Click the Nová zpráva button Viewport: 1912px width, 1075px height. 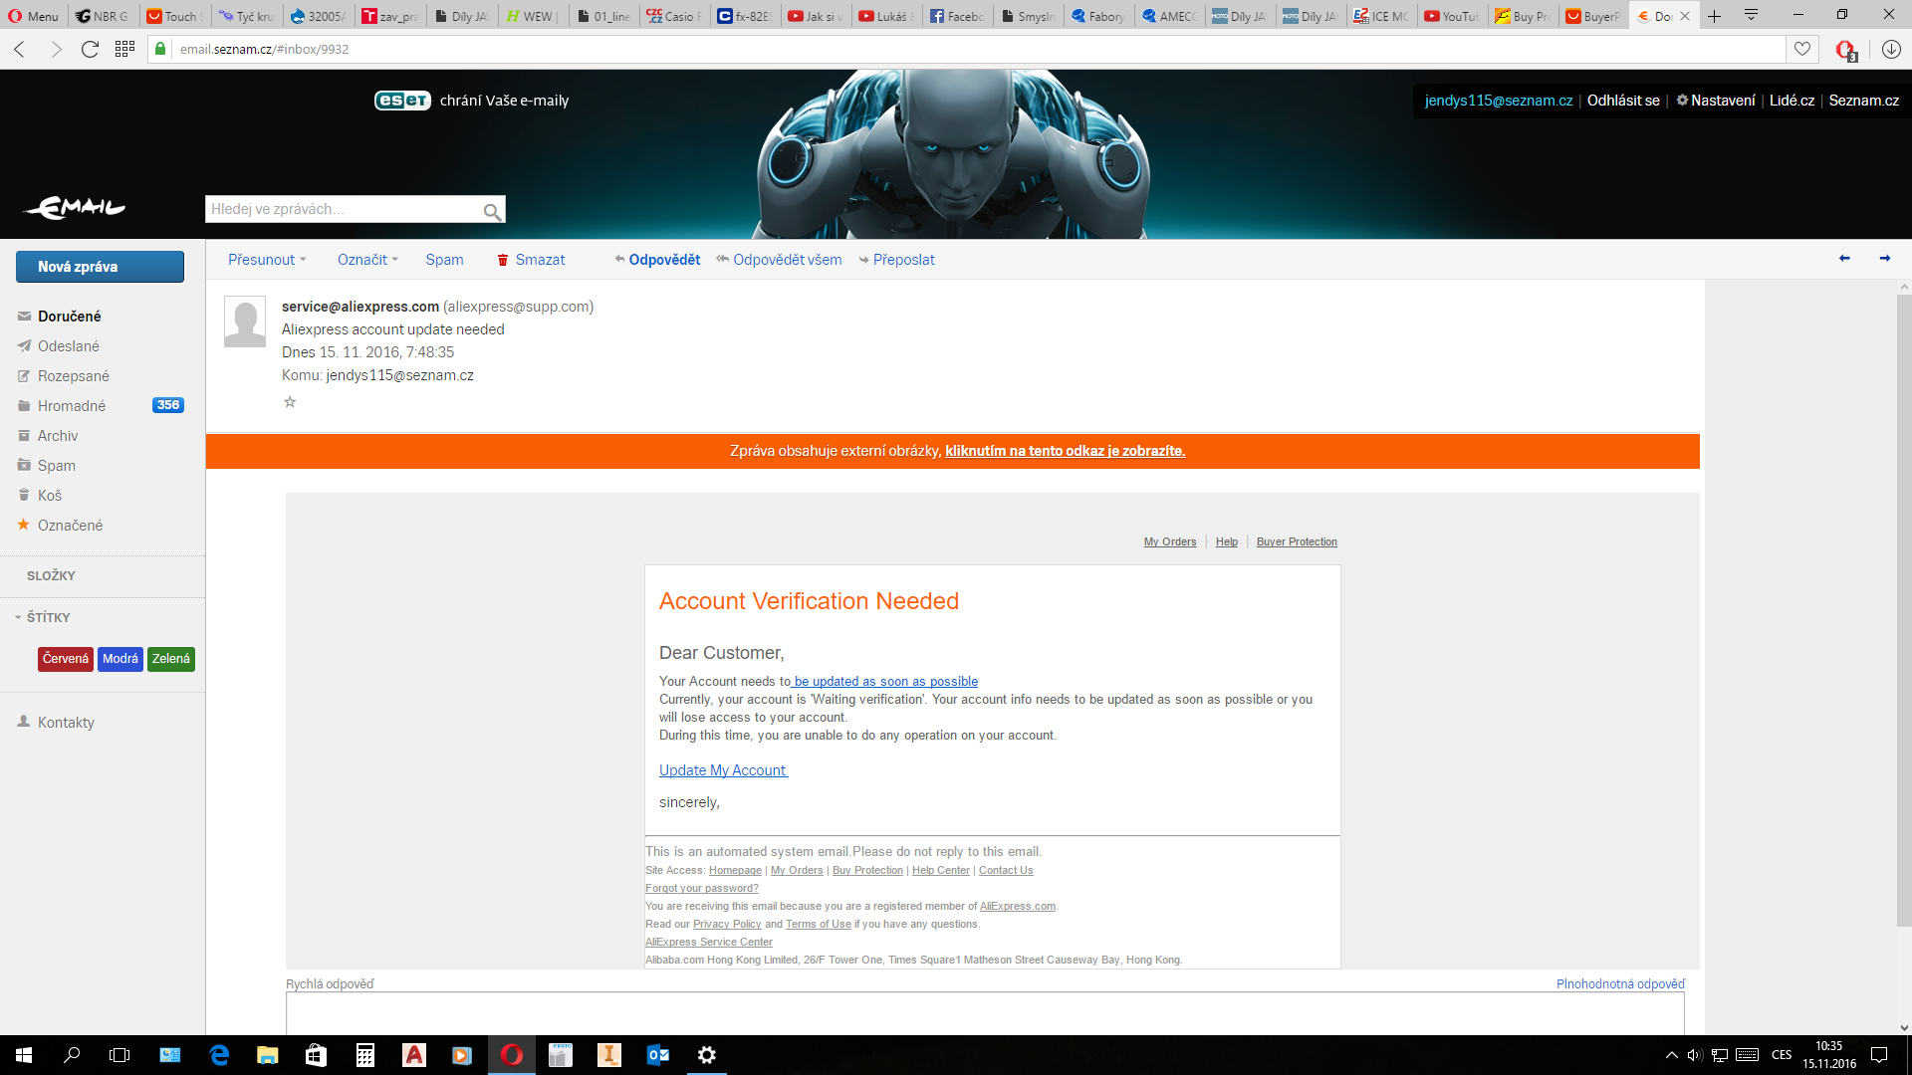(x=100, y=267)
